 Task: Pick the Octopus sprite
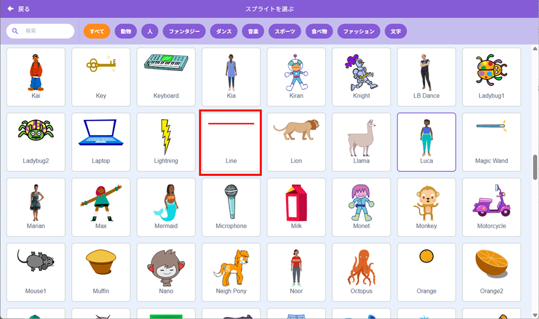(x=361, y=272)
